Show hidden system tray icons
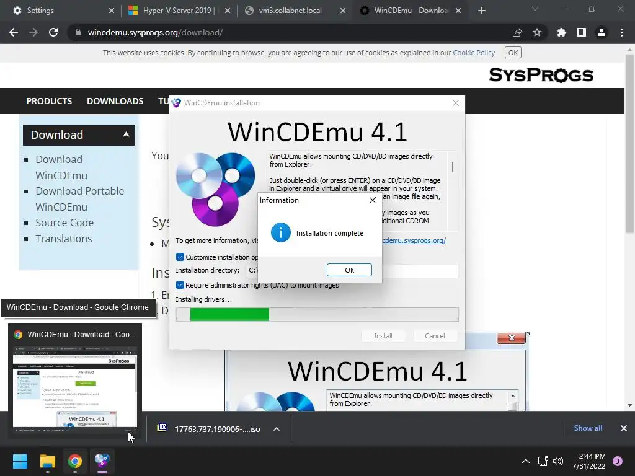This screenshot has height=476, width=635. pyautogui.click(x=525, y=461)
